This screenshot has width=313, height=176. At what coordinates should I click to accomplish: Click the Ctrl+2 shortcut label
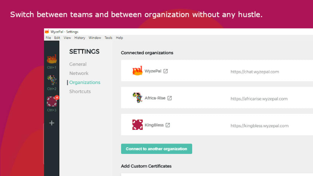(52, 89)
